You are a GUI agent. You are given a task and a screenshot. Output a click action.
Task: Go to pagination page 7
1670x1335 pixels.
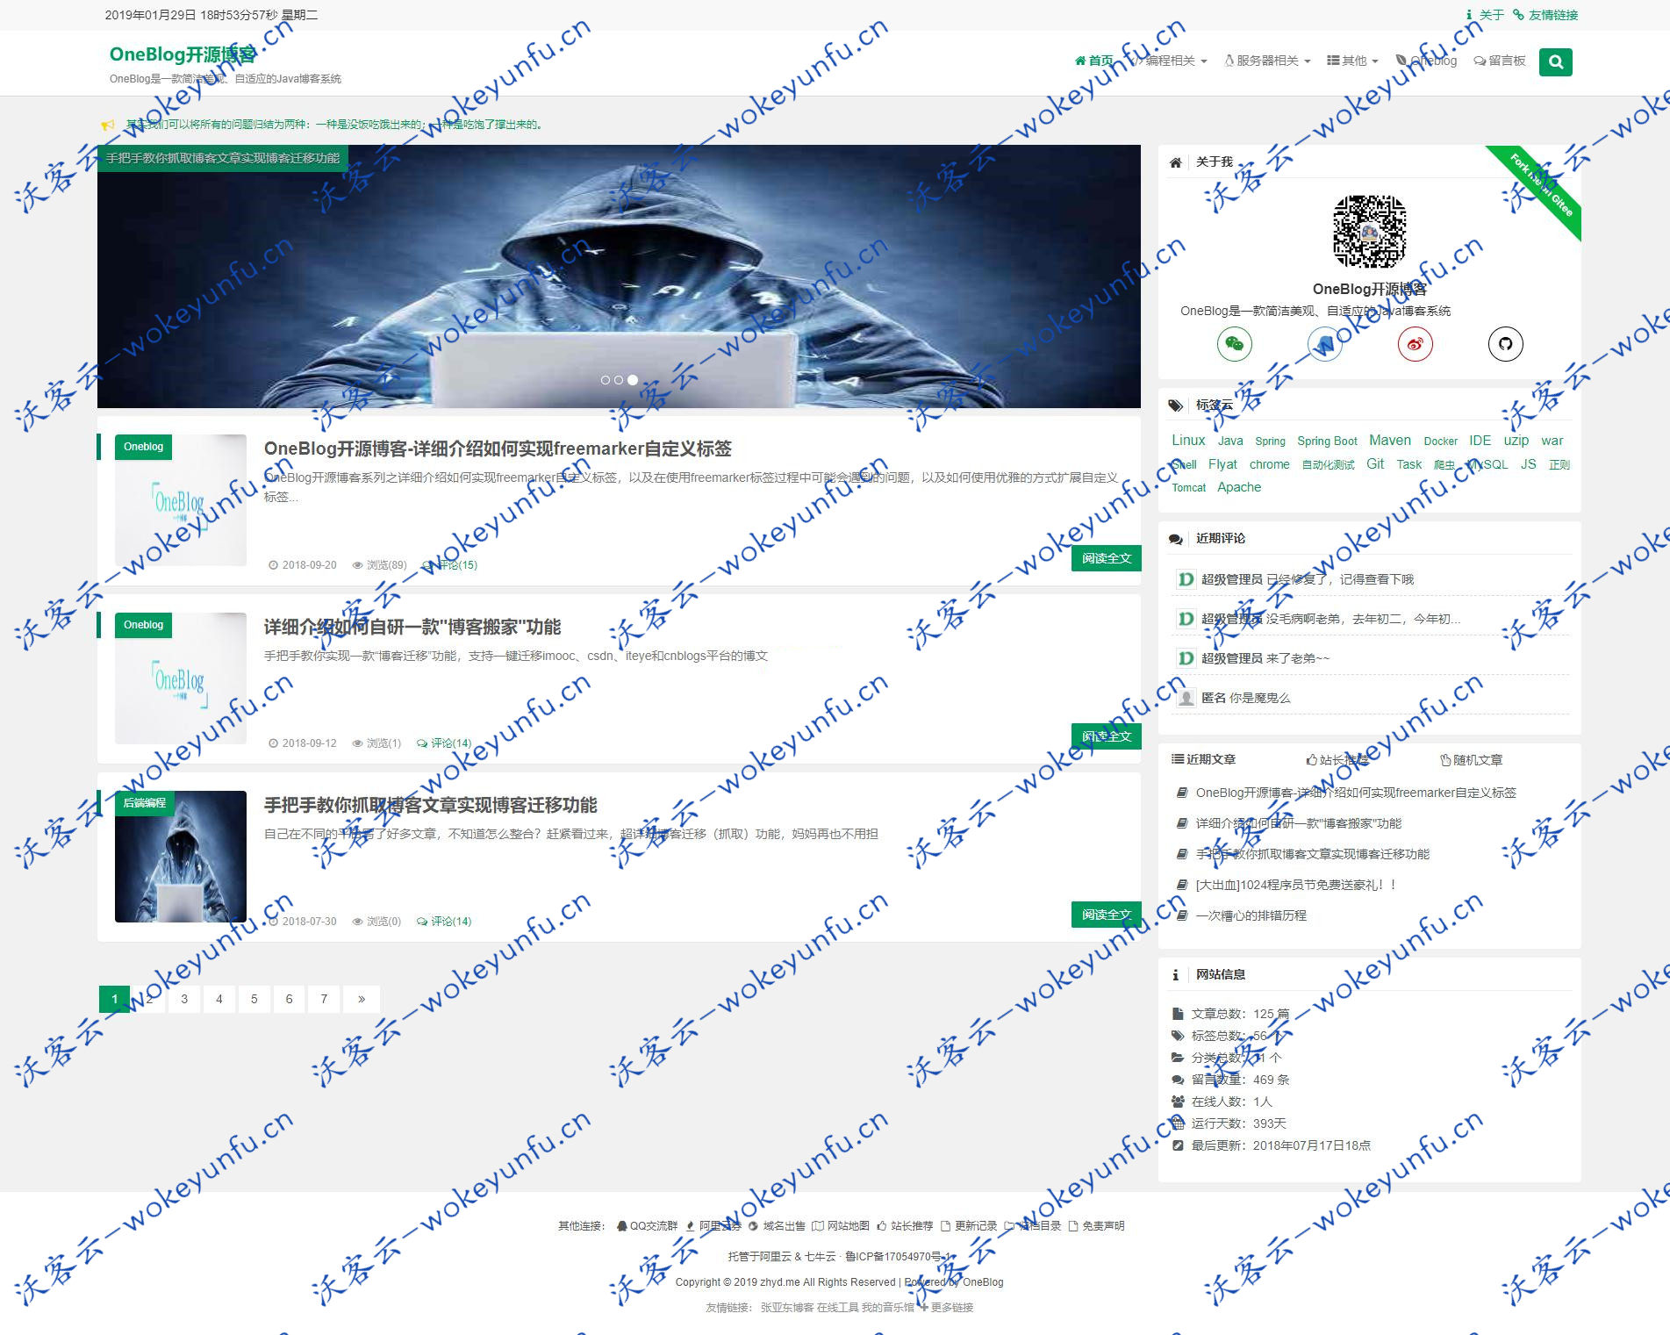click(324, 999)
